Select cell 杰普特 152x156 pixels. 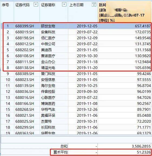[46, 122]
